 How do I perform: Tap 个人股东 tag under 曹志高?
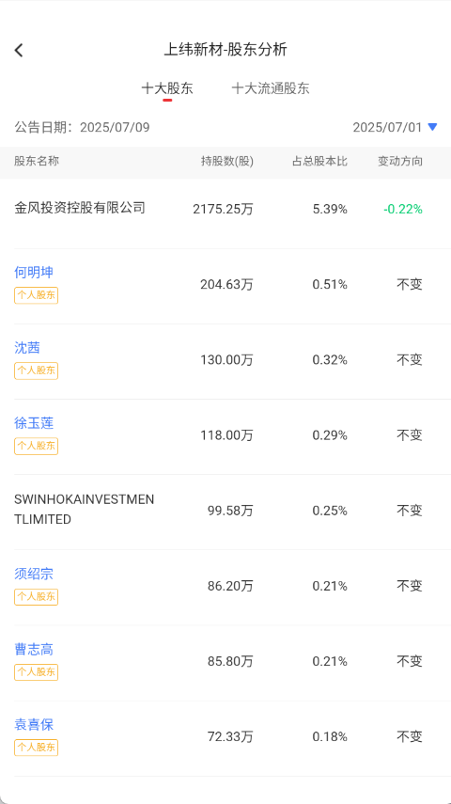click(36, 672)
